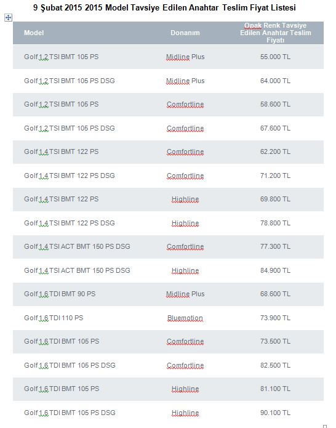Click the Model column header
This screenshot has height=428, width=336.
[34, 33]
